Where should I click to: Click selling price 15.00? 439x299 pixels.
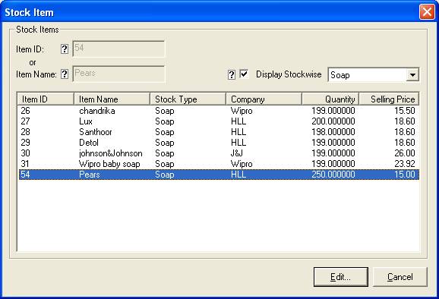[405, 175]
